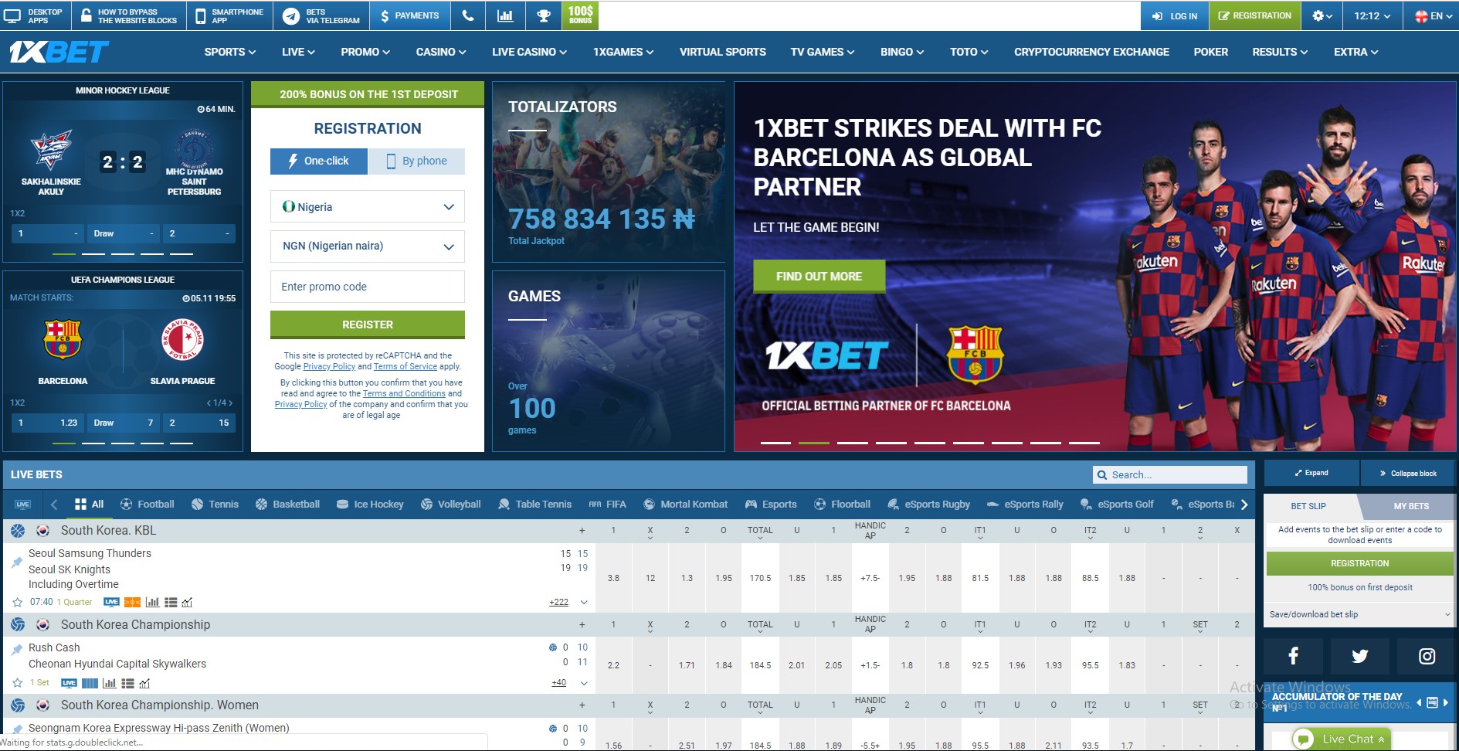Filter live bets by Football

[147, 505]
